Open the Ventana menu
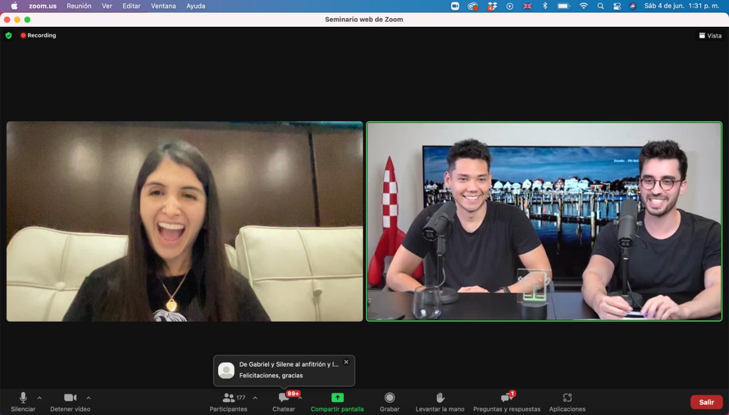This screenshot has width=729, height=415. (163, 6)
